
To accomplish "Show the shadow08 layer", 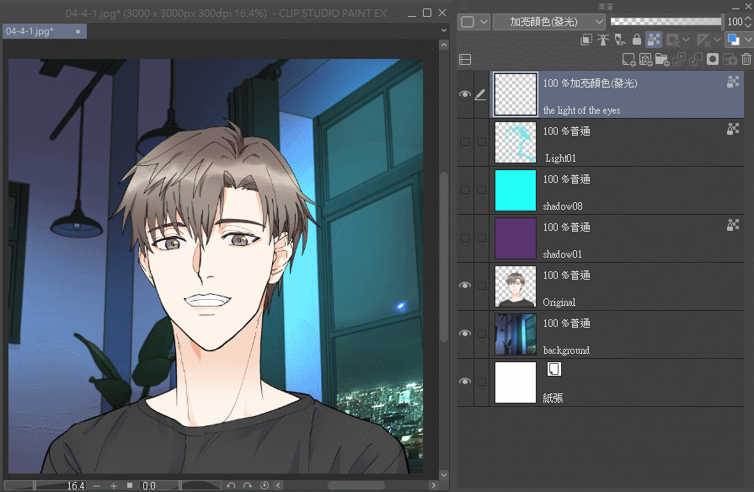I will pos(464,190).
